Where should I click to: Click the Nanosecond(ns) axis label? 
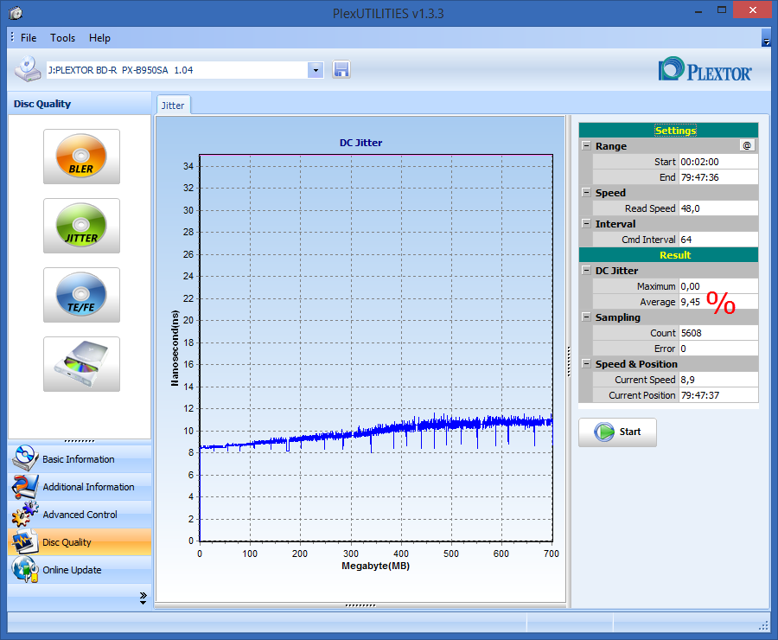pos(174,348)
